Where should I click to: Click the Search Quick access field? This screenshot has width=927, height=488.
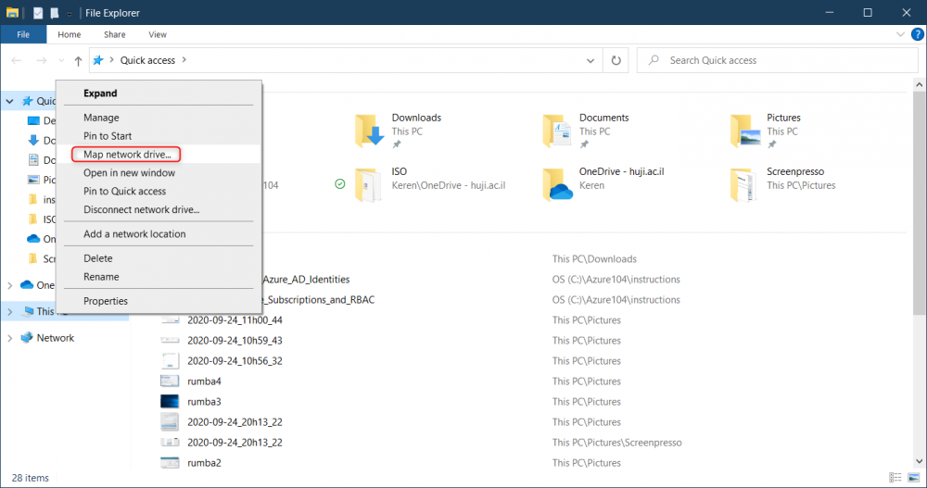(x=777, y=60)
